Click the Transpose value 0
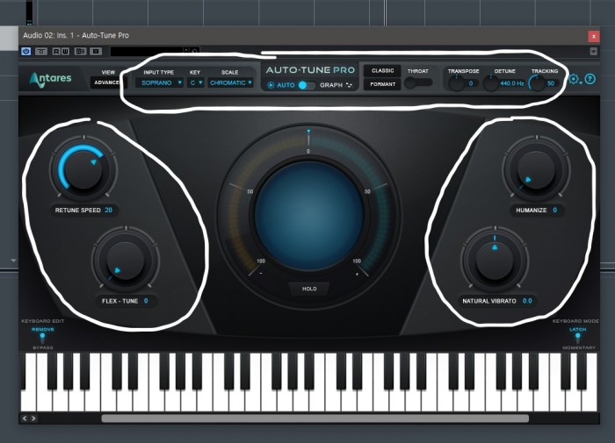Screen dimensions: 615x443 471,83
